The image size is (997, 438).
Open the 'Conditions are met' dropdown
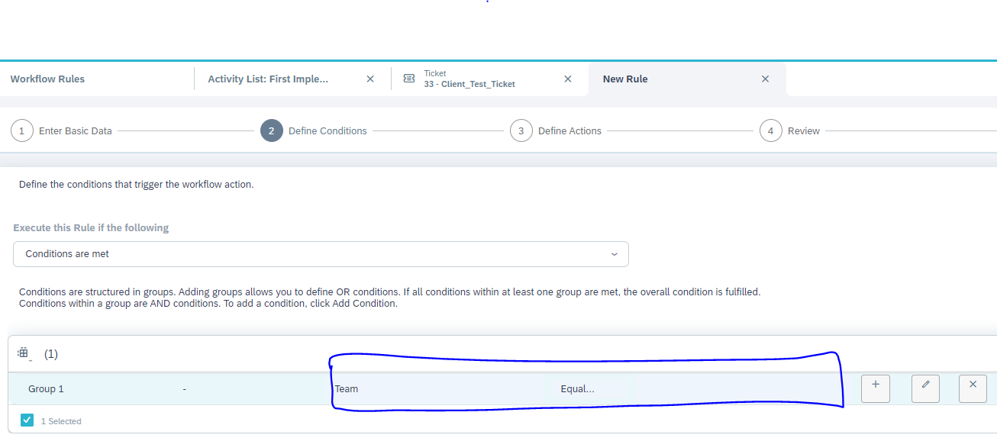point(321,254)
